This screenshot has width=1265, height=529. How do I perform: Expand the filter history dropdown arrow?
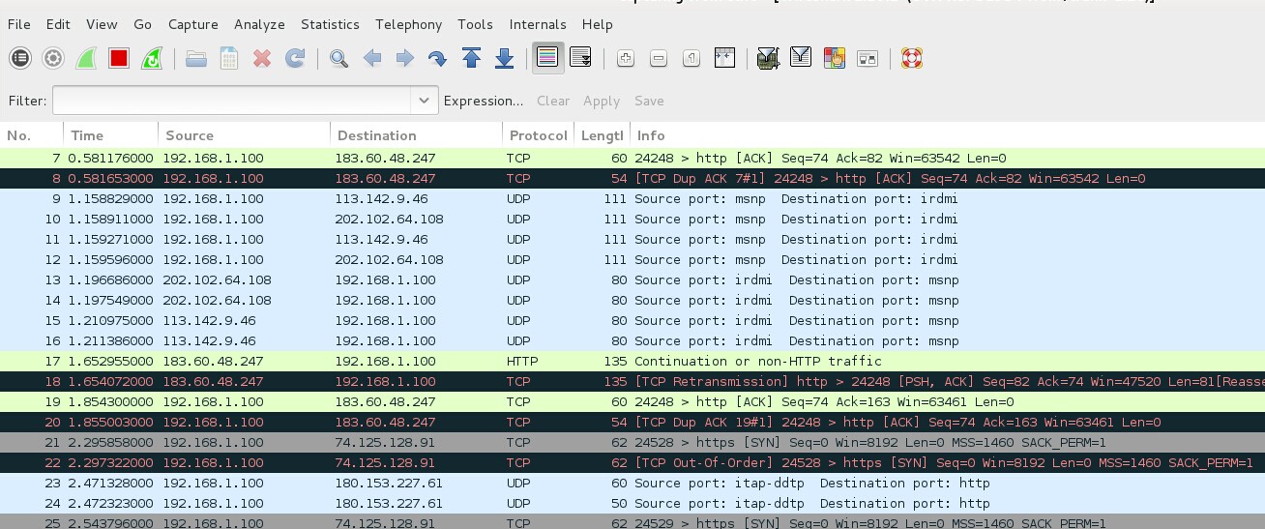pyautogui.click(x=424, y=101)
